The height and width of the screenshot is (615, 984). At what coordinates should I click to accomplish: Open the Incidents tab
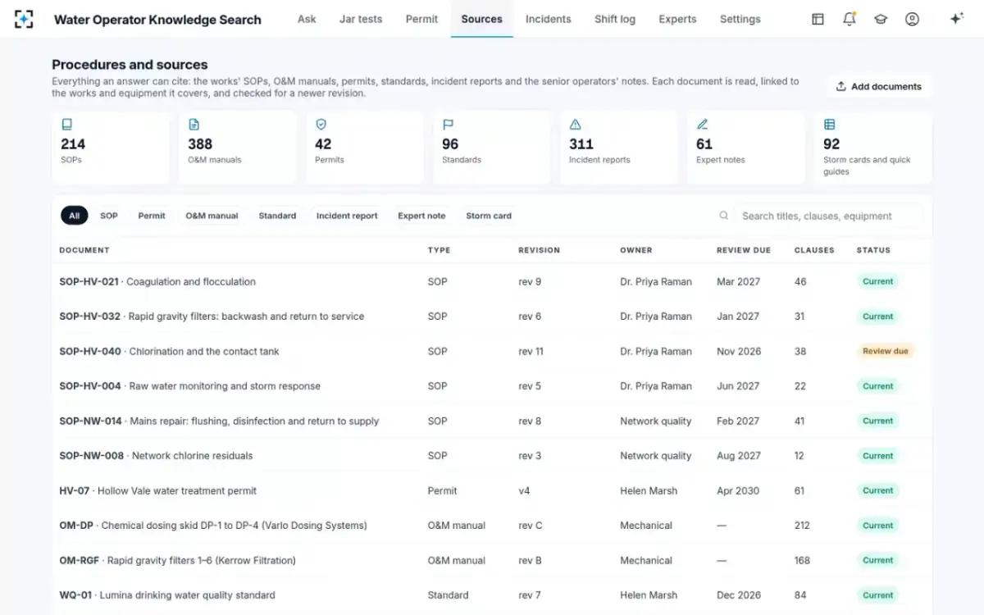click(x=549, y=19)
